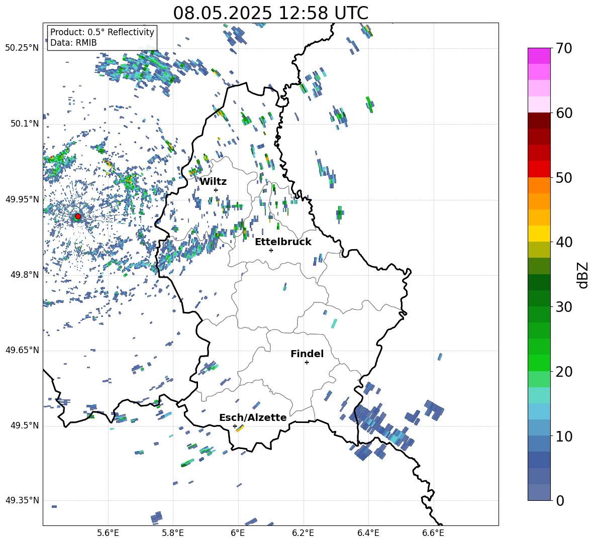
Task: Click the 6°E longitude label
Action: (x=238, y=533)
